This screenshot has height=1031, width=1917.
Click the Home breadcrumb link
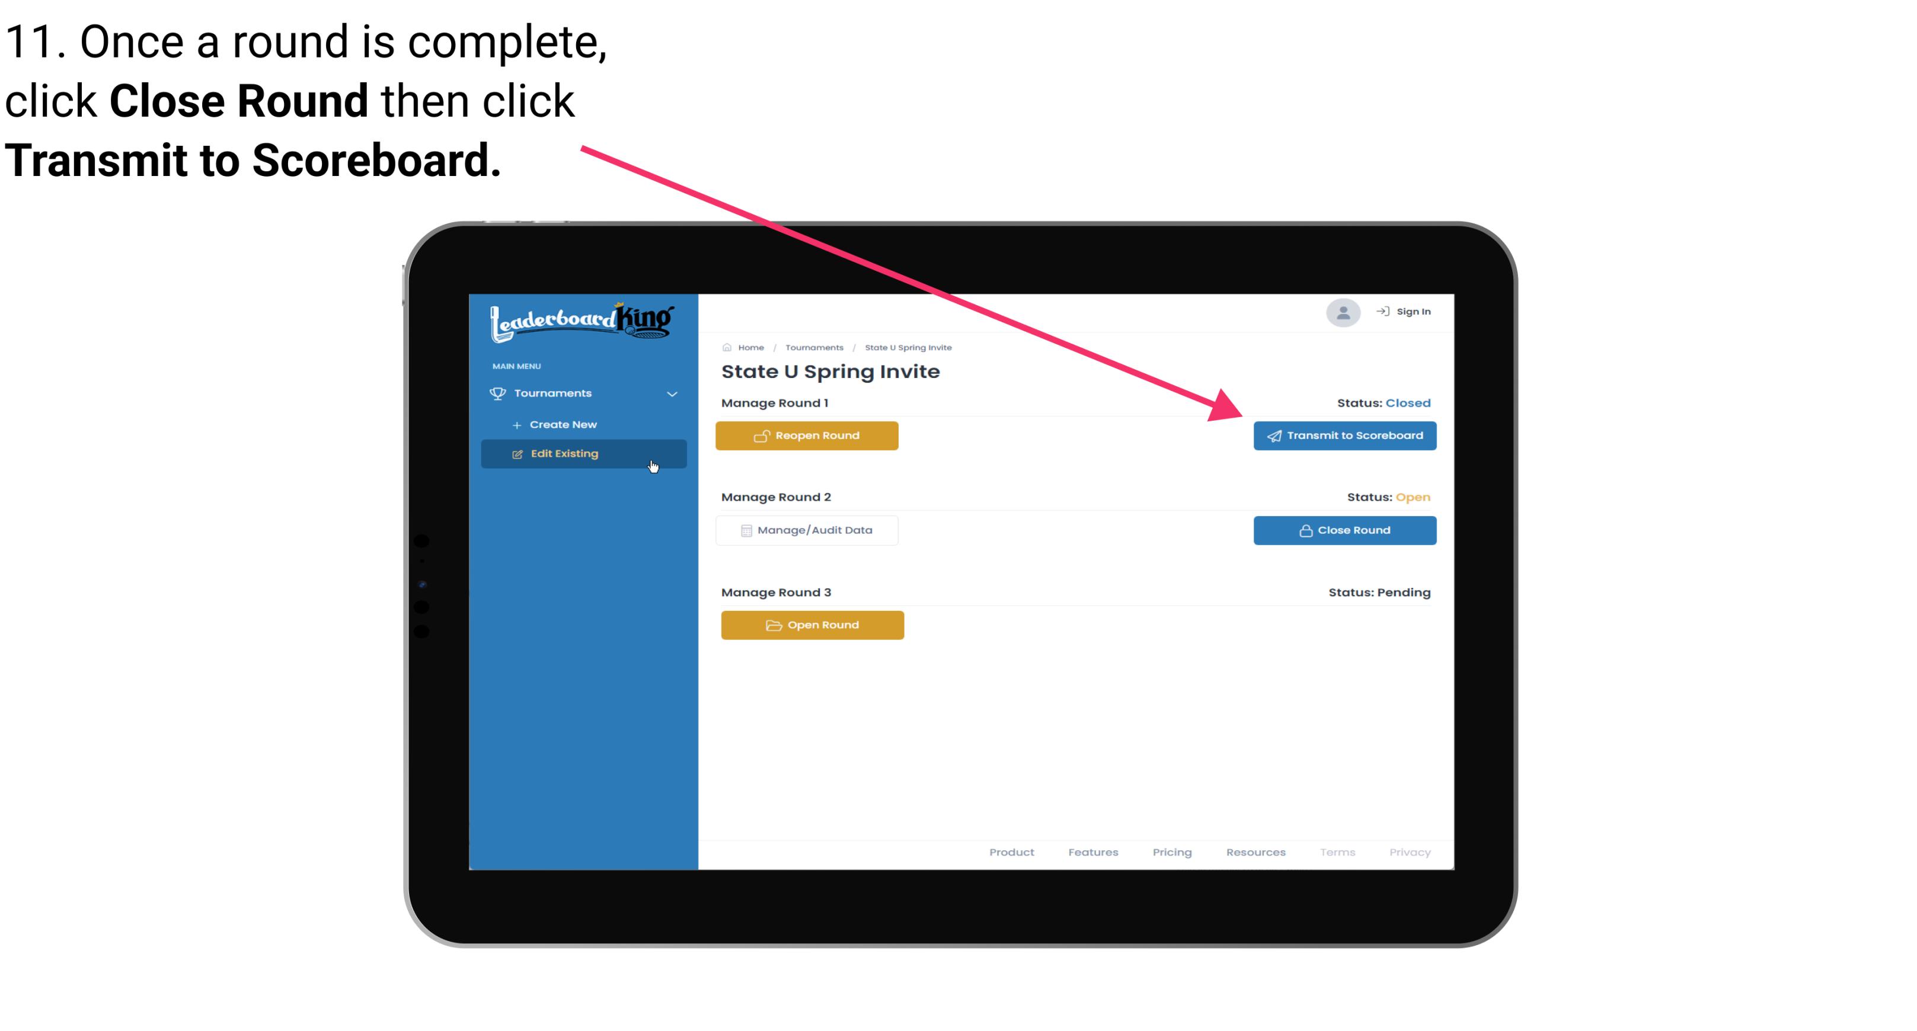tap(749, 347)
